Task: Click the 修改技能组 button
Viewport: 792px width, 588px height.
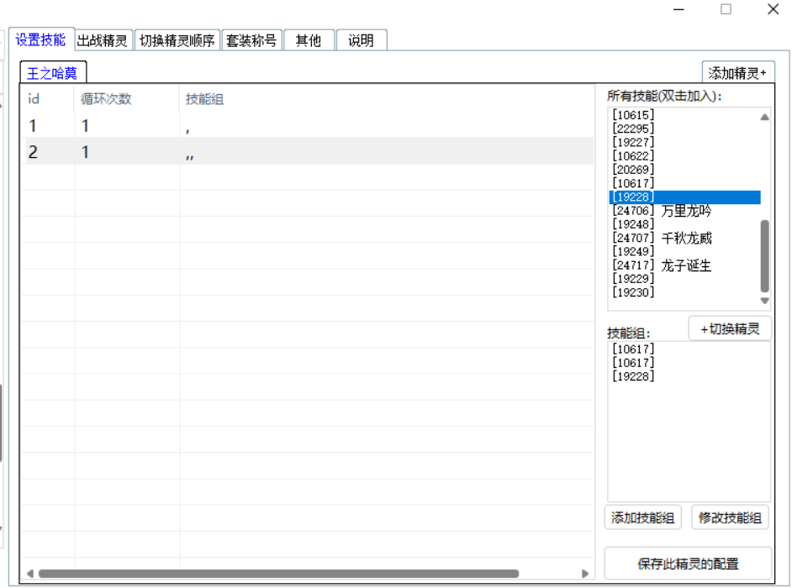Action: click(x=728, y=517)
